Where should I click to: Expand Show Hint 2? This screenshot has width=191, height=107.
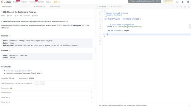pos(47,102)
